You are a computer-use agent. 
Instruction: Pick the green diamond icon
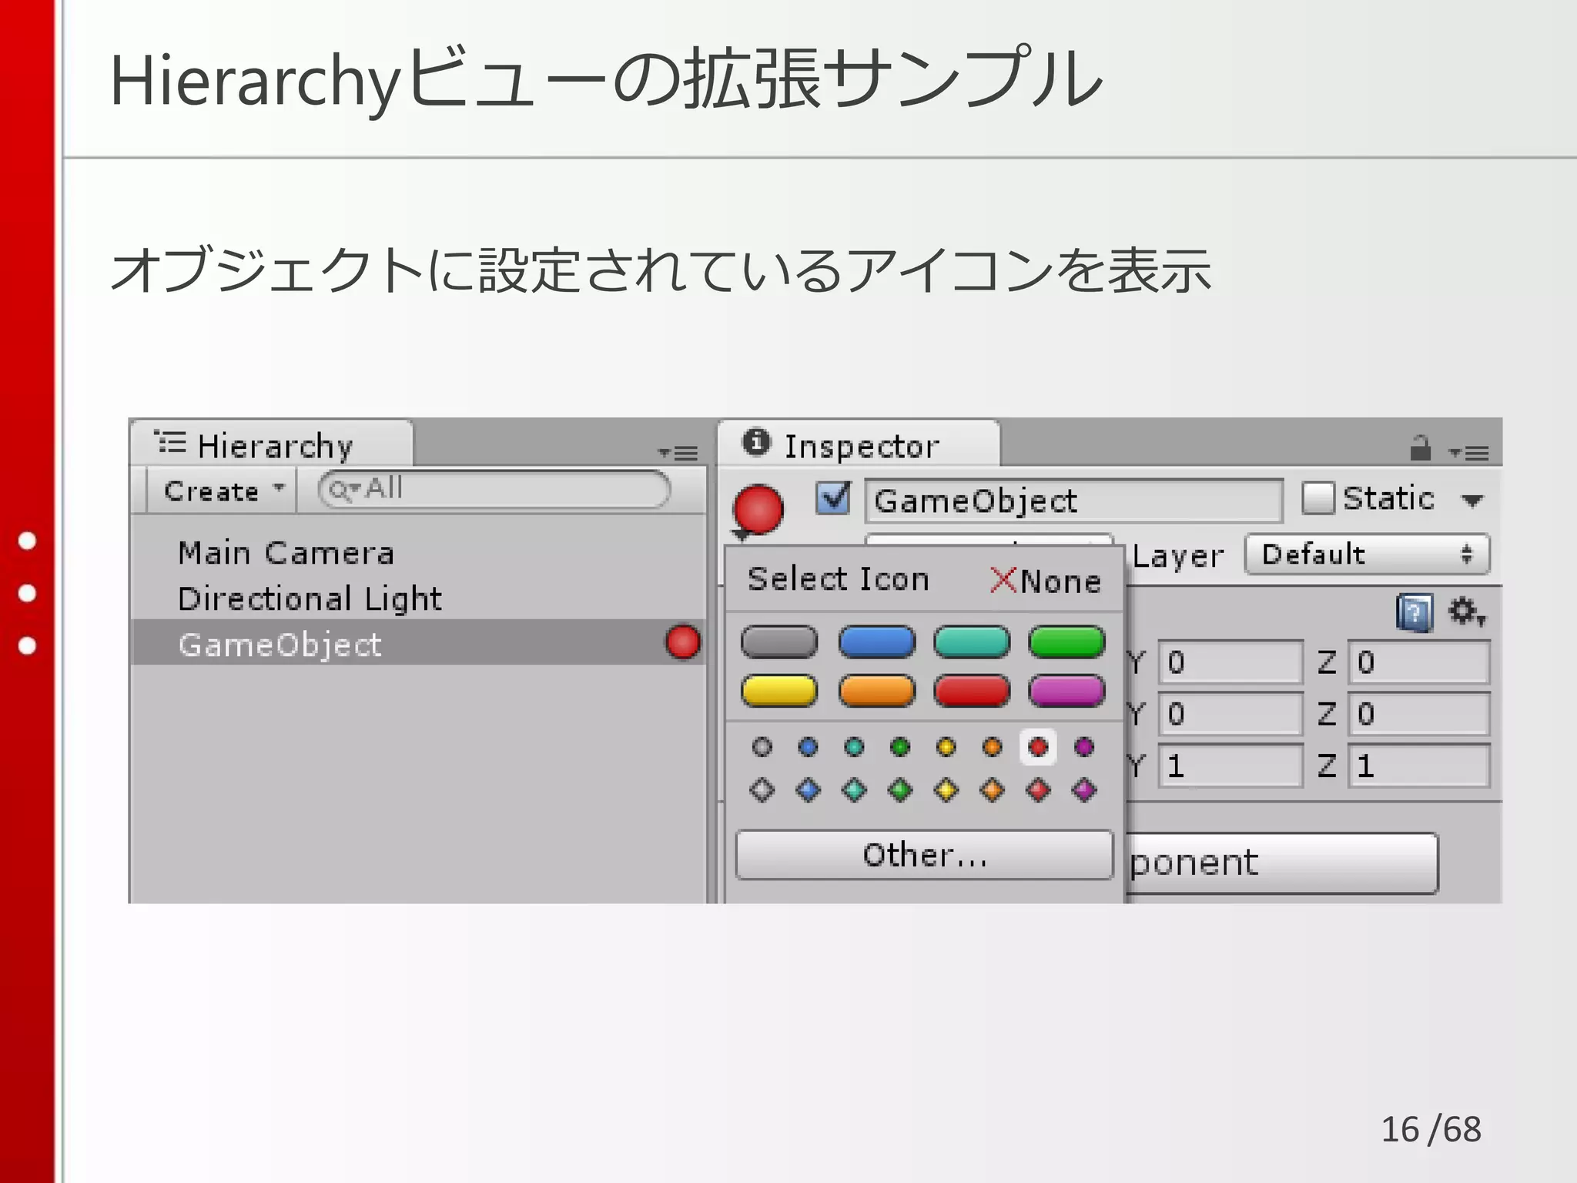tap(900, 789)
